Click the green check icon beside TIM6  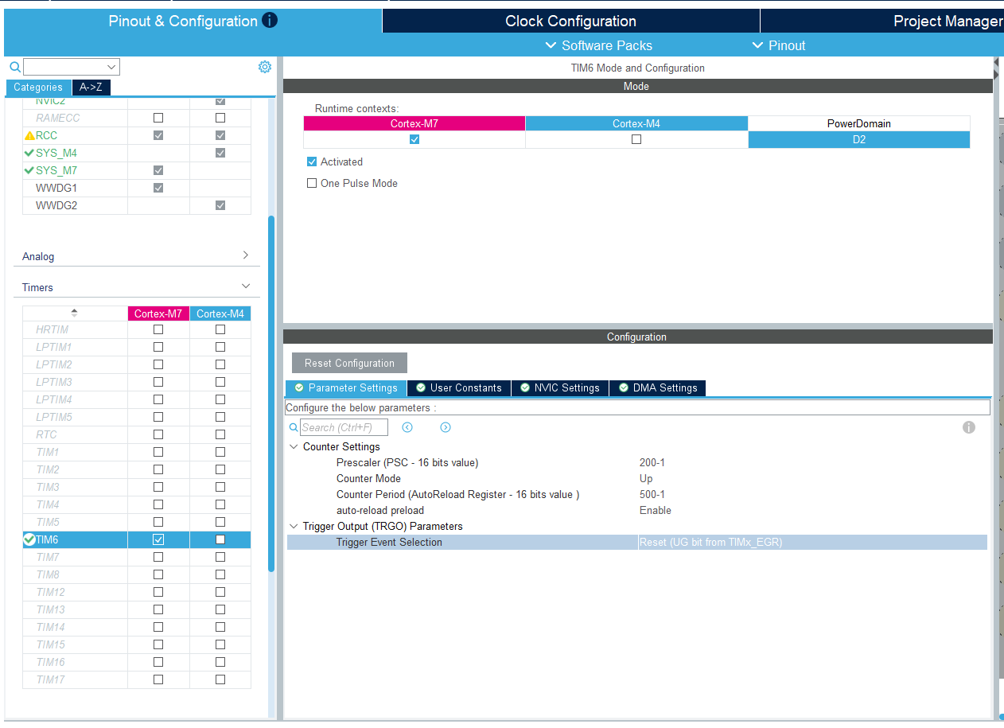(29, 539)
